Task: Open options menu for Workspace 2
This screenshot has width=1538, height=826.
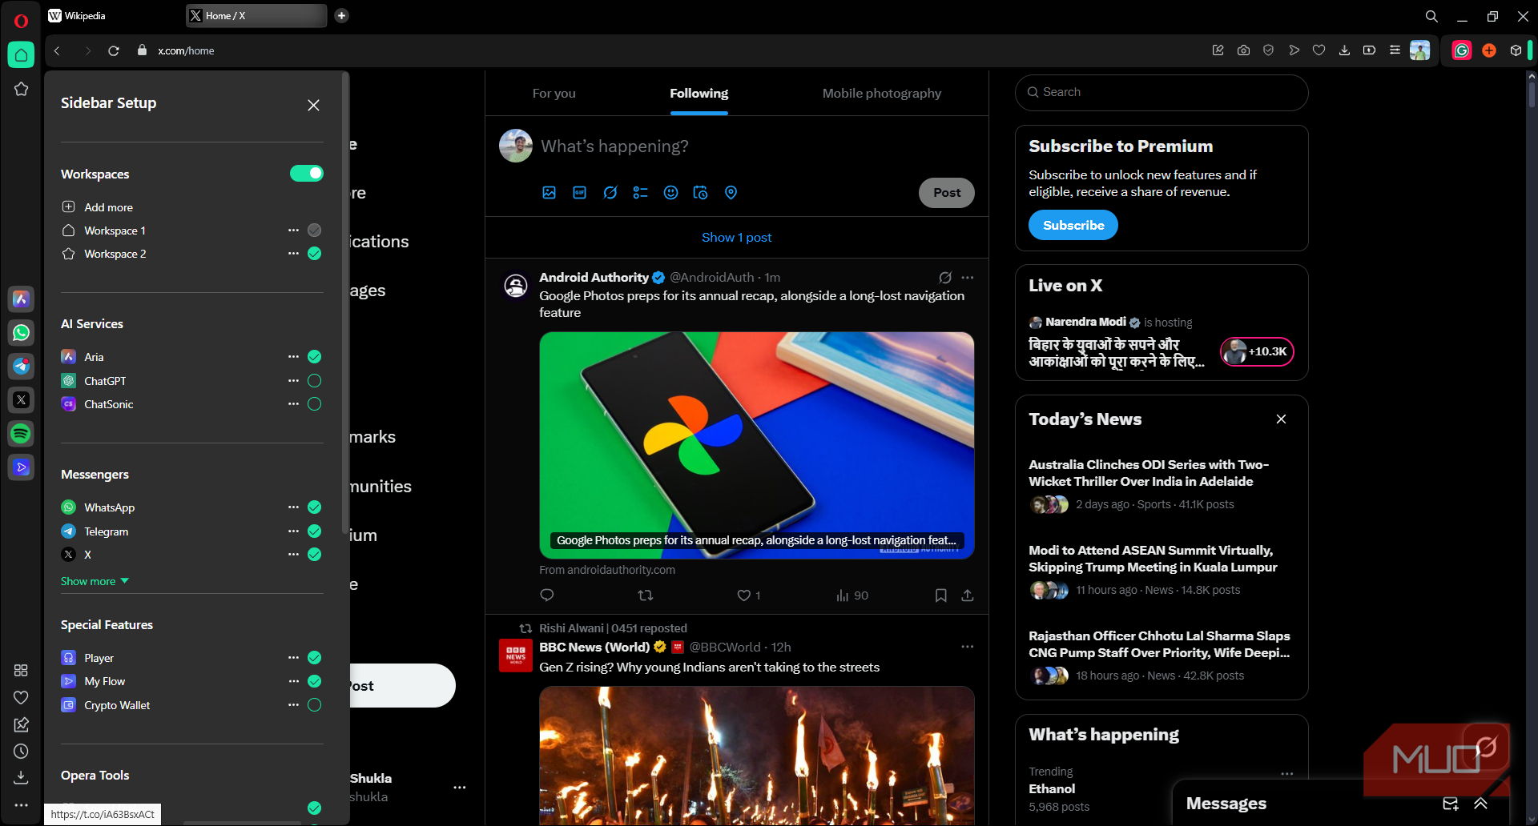Action: click(x=293, y=253)
